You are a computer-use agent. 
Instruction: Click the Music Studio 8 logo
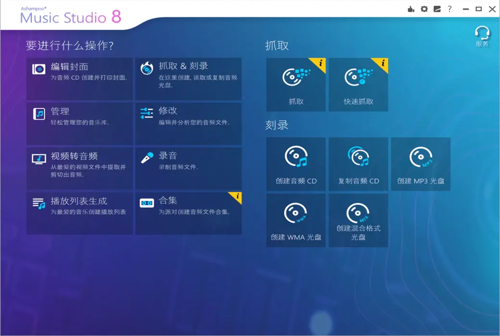[71, 16]
